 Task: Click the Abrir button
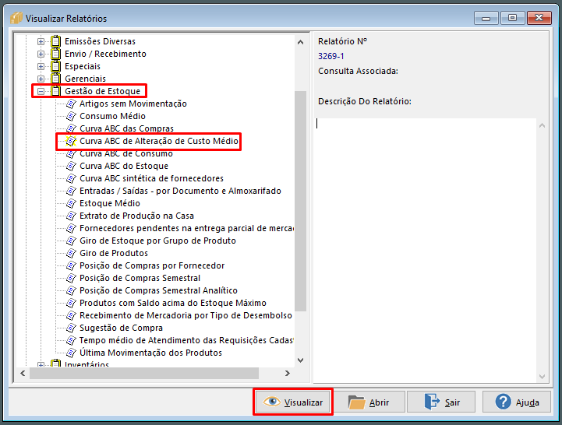[x=369, y=402]
